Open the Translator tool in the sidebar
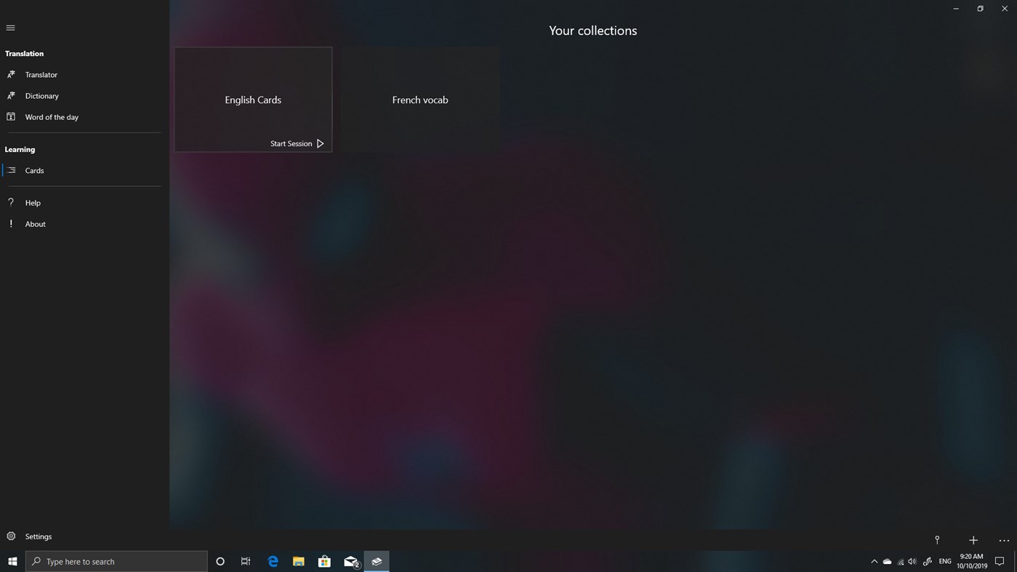 coord(41,74)
